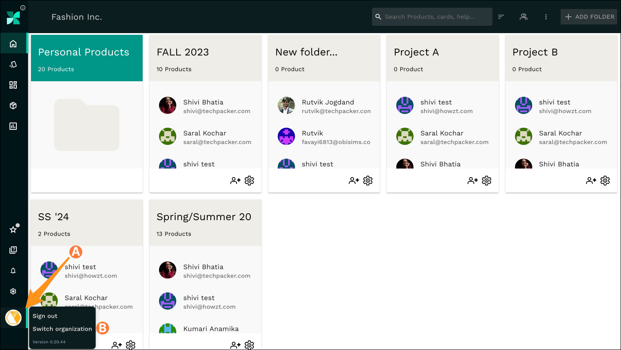Focus the Search Products input field
The width and height of the screenshot is (621, 350).
click(432, 17)
